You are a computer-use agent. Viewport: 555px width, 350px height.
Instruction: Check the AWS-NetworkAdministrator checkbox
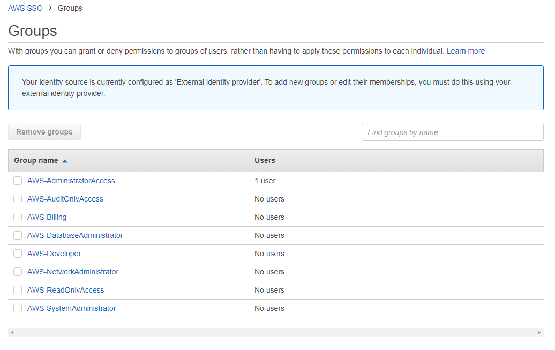point(18,272)
